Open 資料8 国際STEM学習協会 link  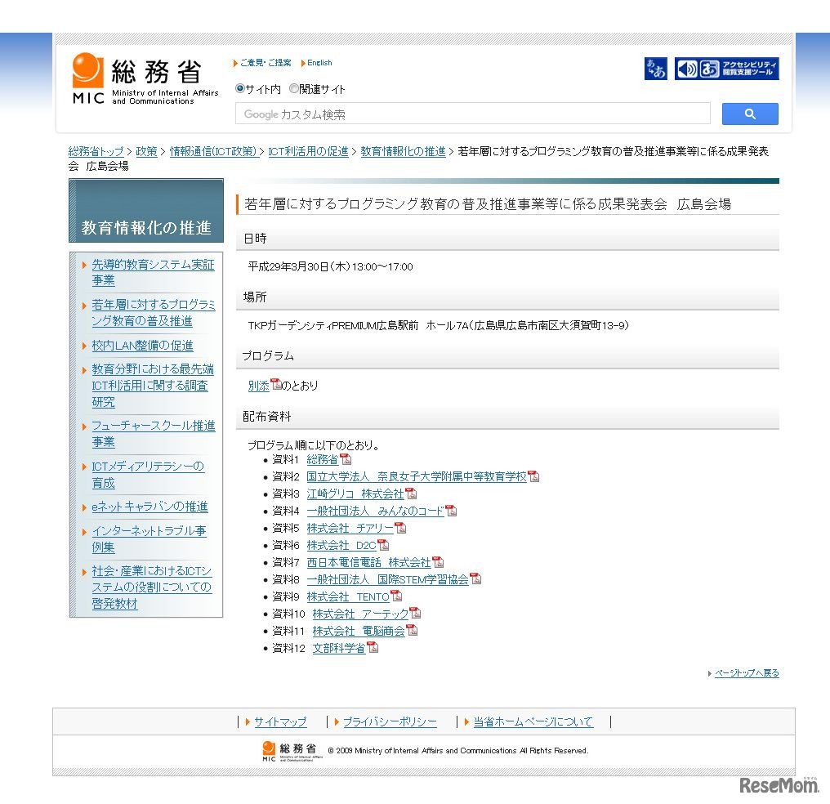(x=387, y=579)
